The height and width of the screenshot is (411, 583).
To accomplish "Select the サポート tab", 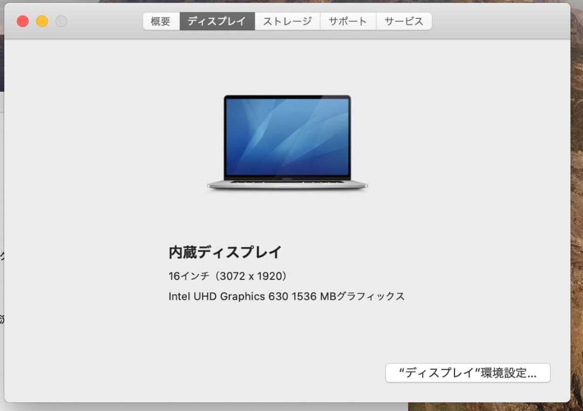I will (x=347, y=21).
